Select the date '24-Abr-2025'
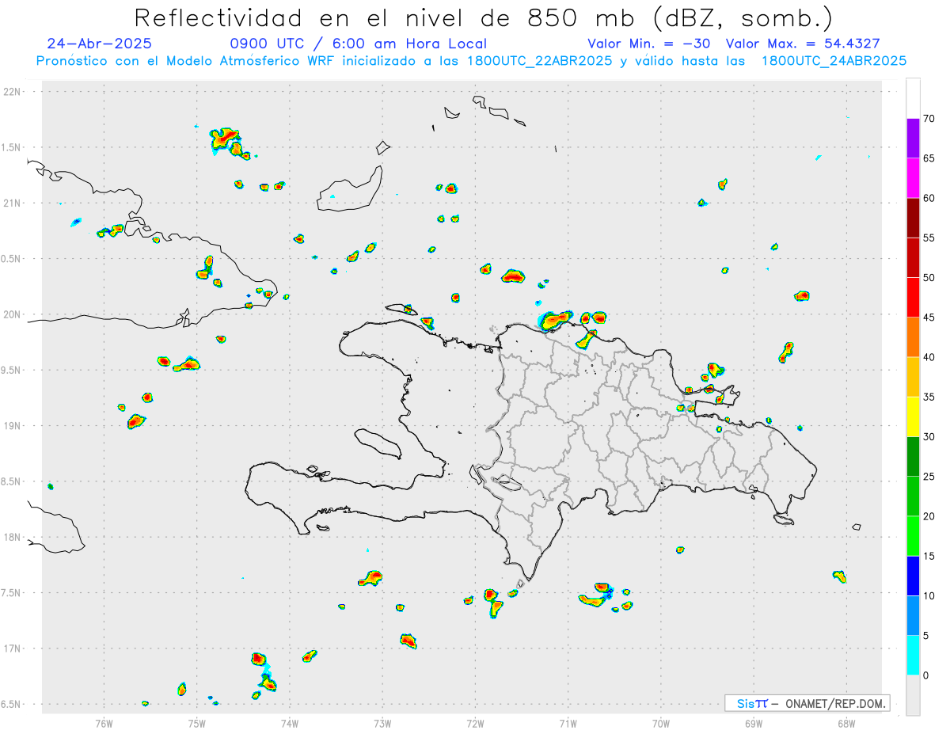The width and height of the screenshot is (950, 734). [x=100, y=44]
